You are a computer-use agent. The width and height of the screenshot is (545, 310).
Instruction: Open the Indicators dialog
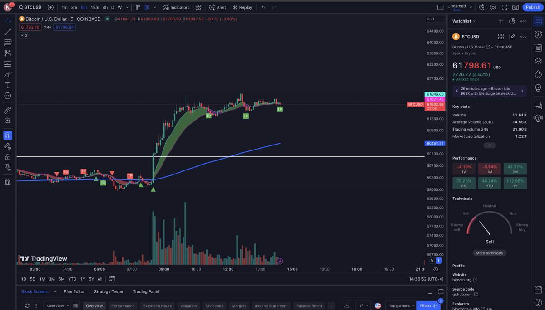click(x=176, y=7)
